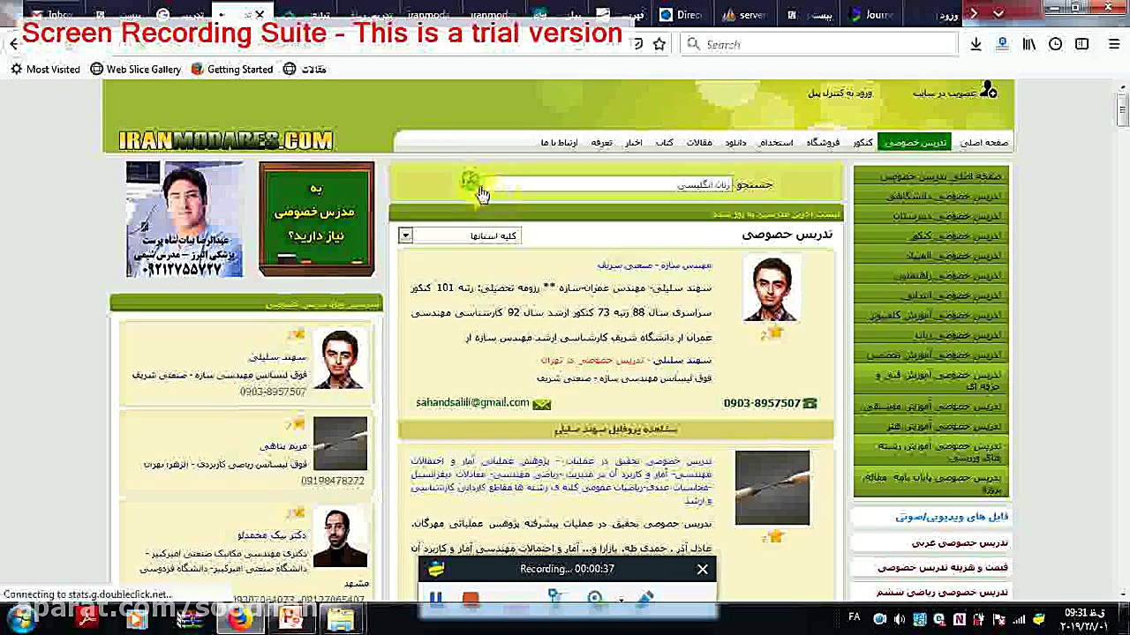Click the tutor ad banner with phone number
The image size is (1130, 635).
pos(185,219)
